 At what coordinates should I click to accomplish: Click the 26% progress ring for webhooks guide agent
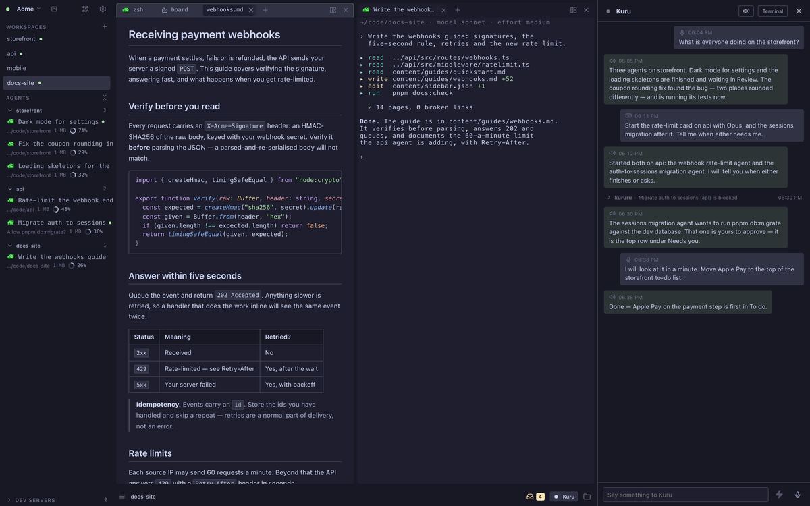tap(72, 266)
